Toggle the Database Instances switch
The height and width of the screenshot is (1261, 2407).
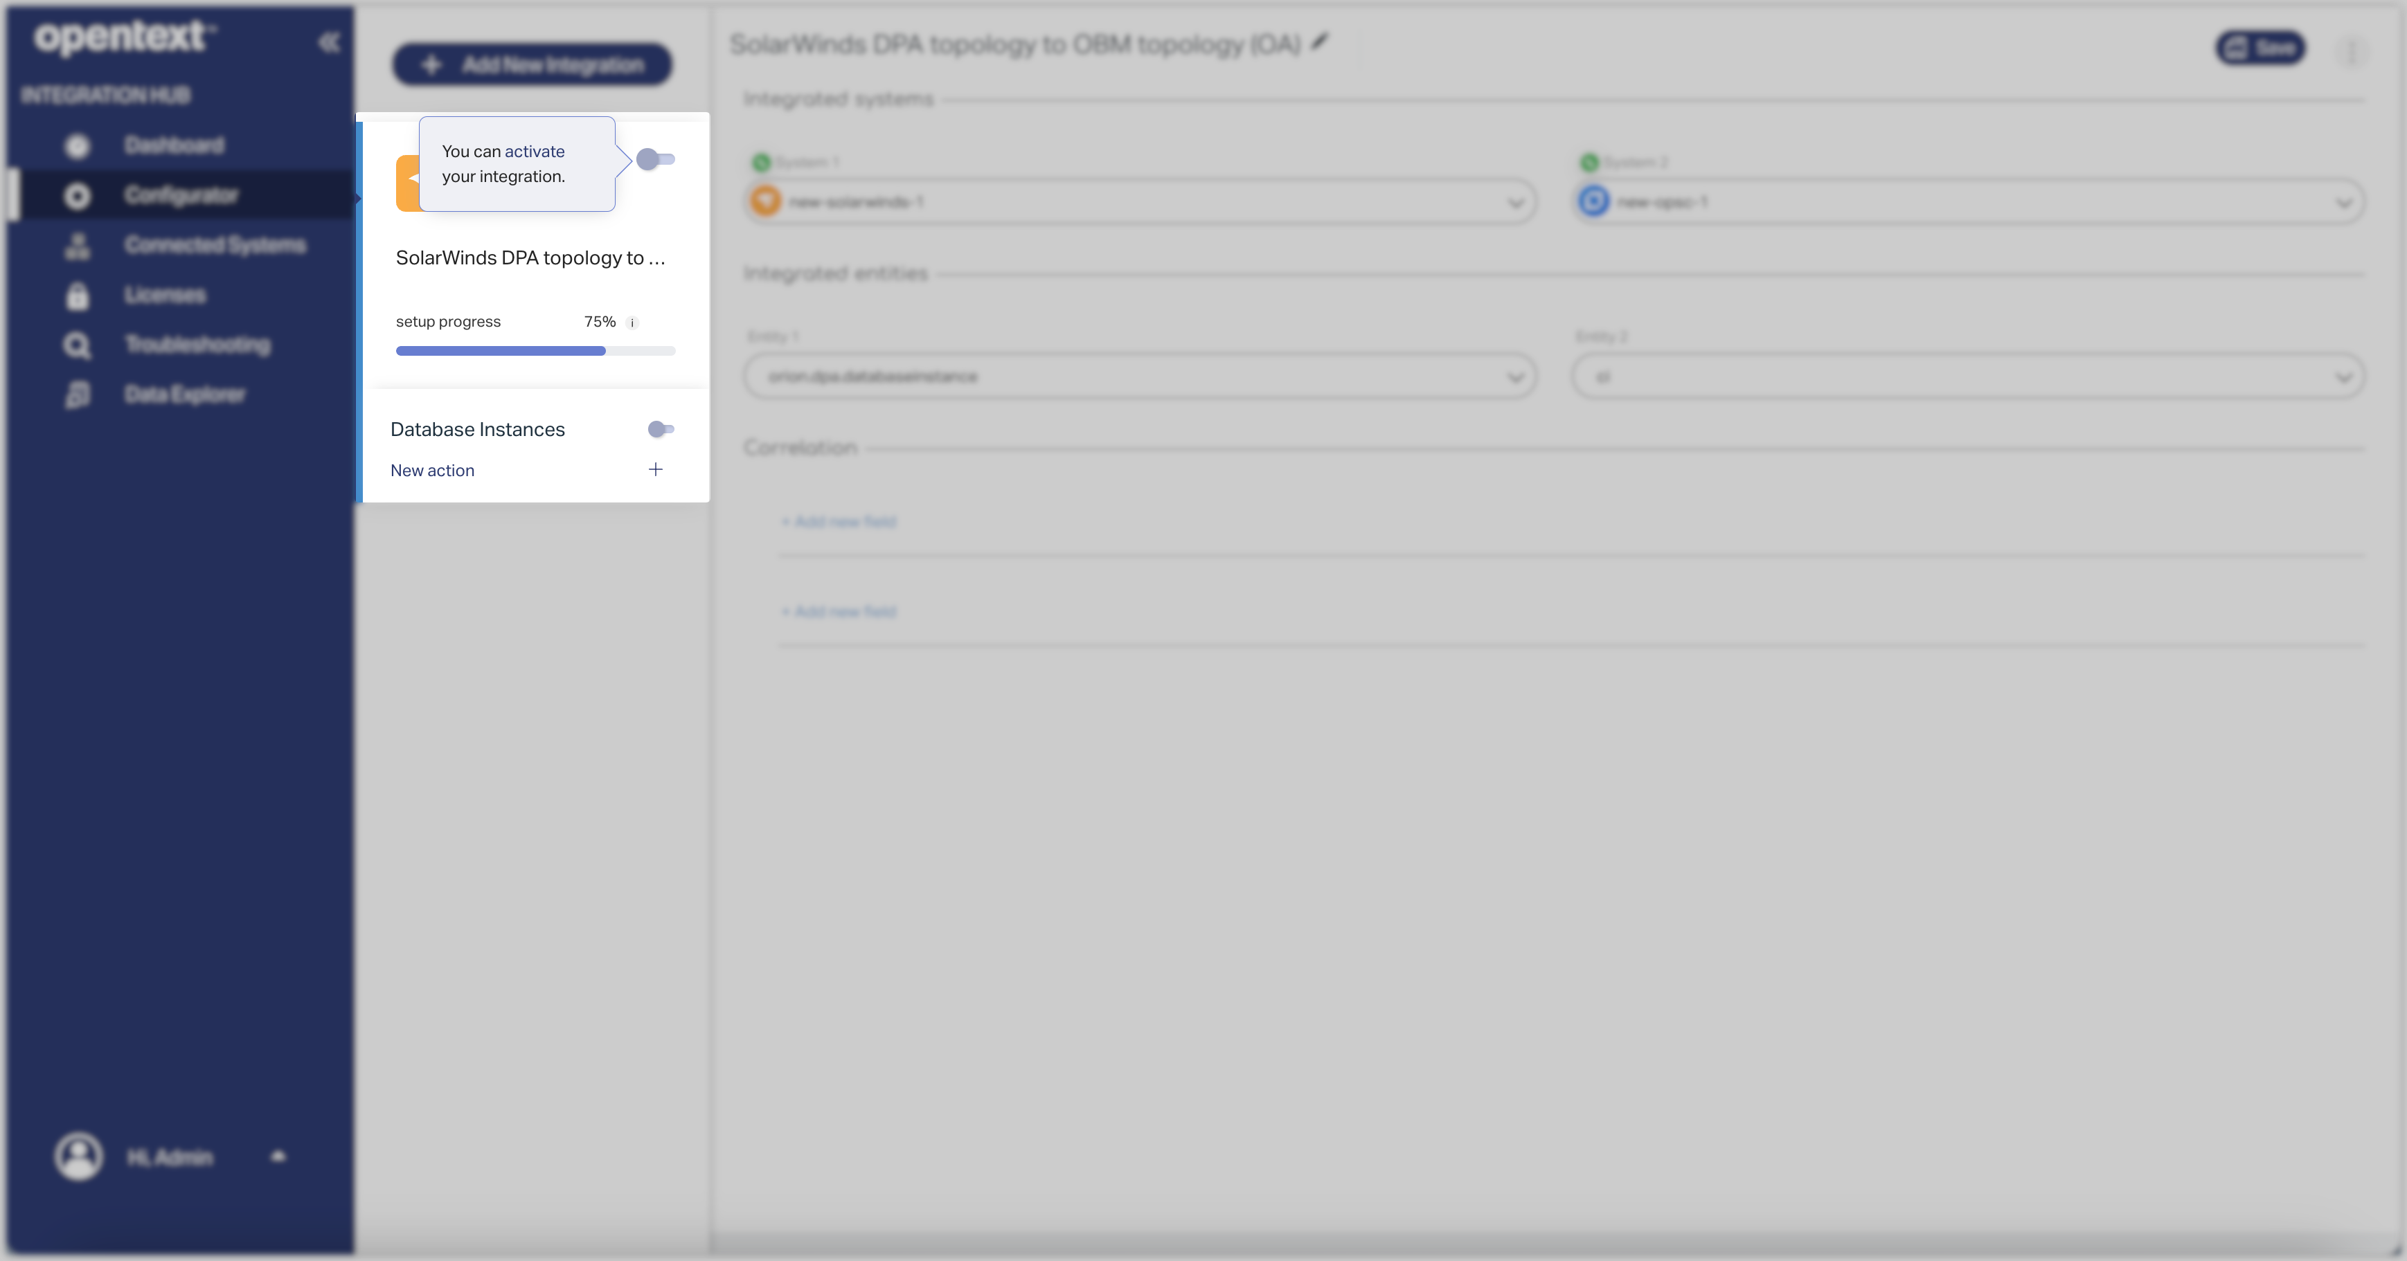tap(661, 428)
